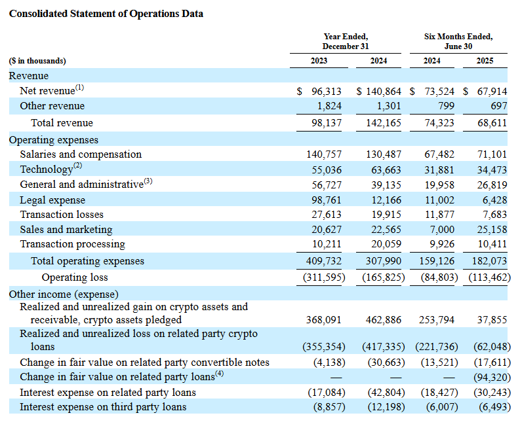The image size is (520, 426).
Task: Click footnote (1) next to Net revenue
Action: point(80,88)
